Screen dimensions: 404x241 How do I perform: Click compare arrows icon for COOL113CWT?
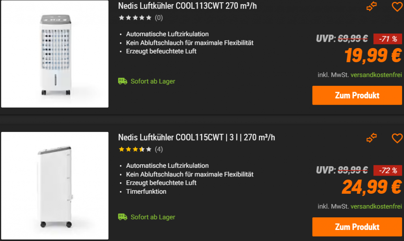372,7
